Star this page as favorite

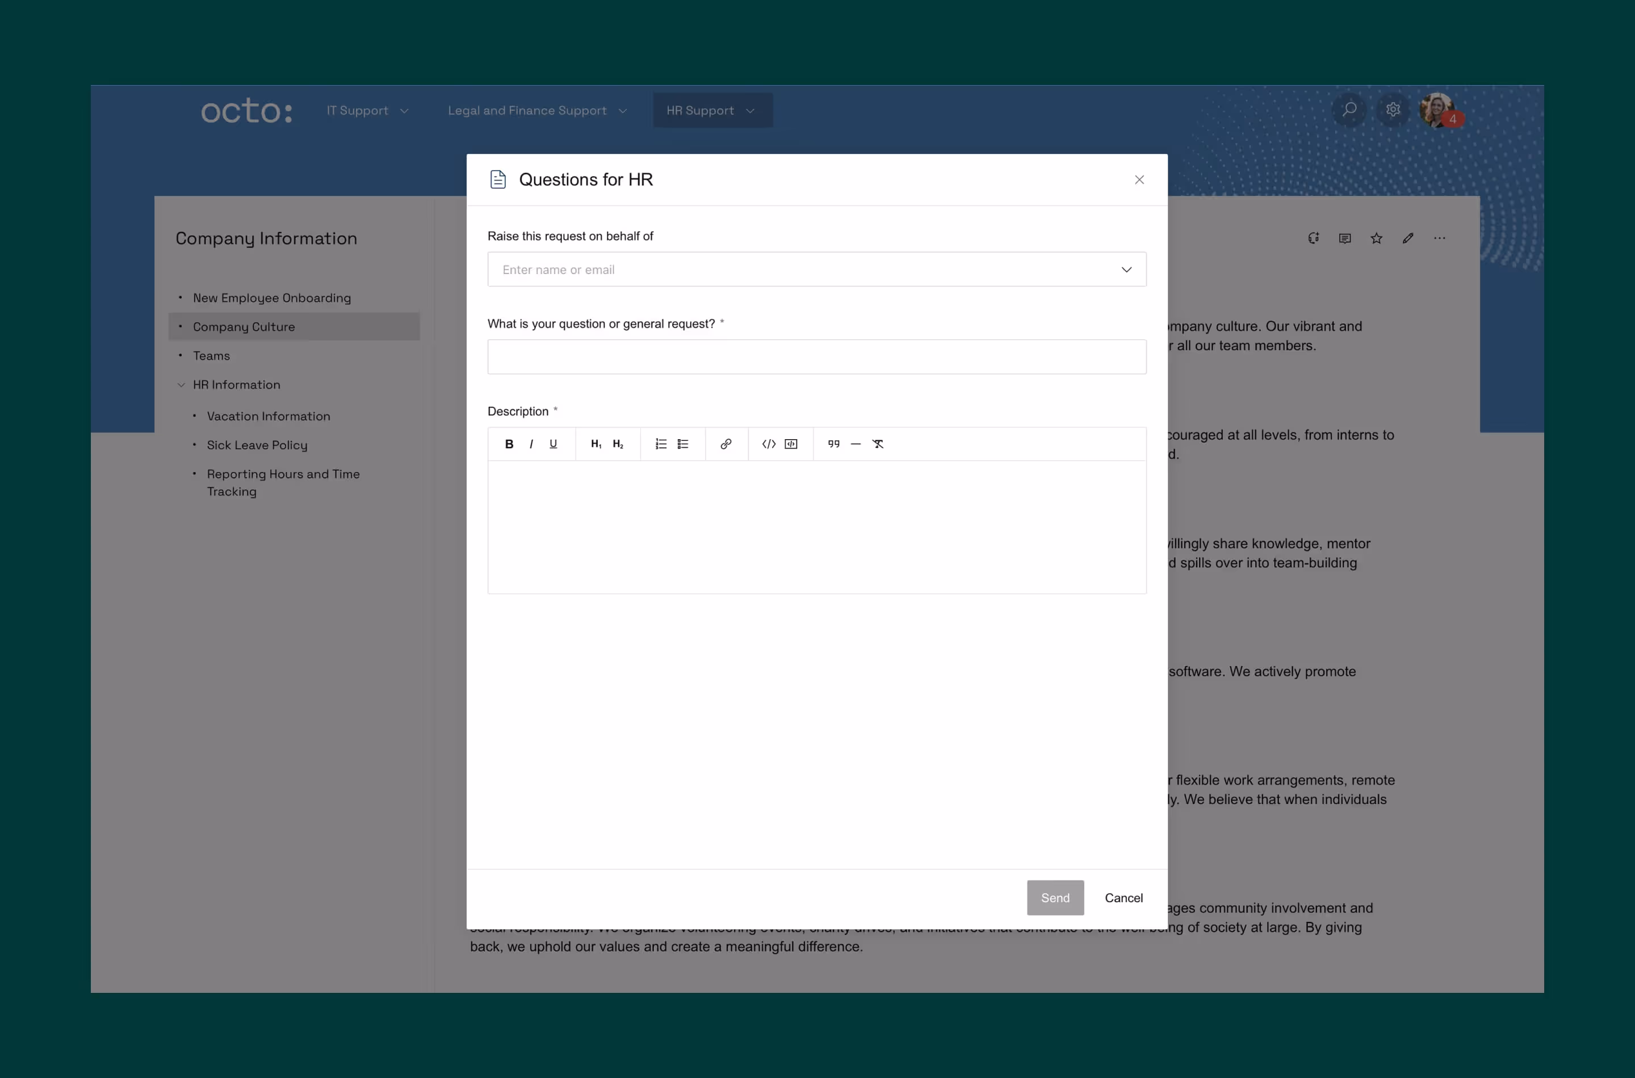coord(1376,238)
